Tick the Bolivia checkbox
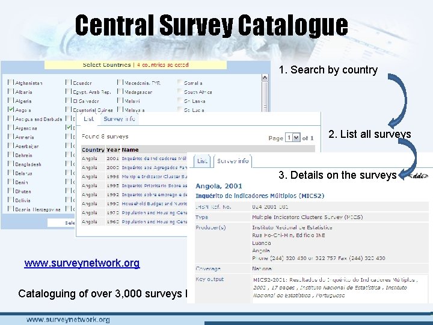Screen dimensions: 433x325 (11, 200)
